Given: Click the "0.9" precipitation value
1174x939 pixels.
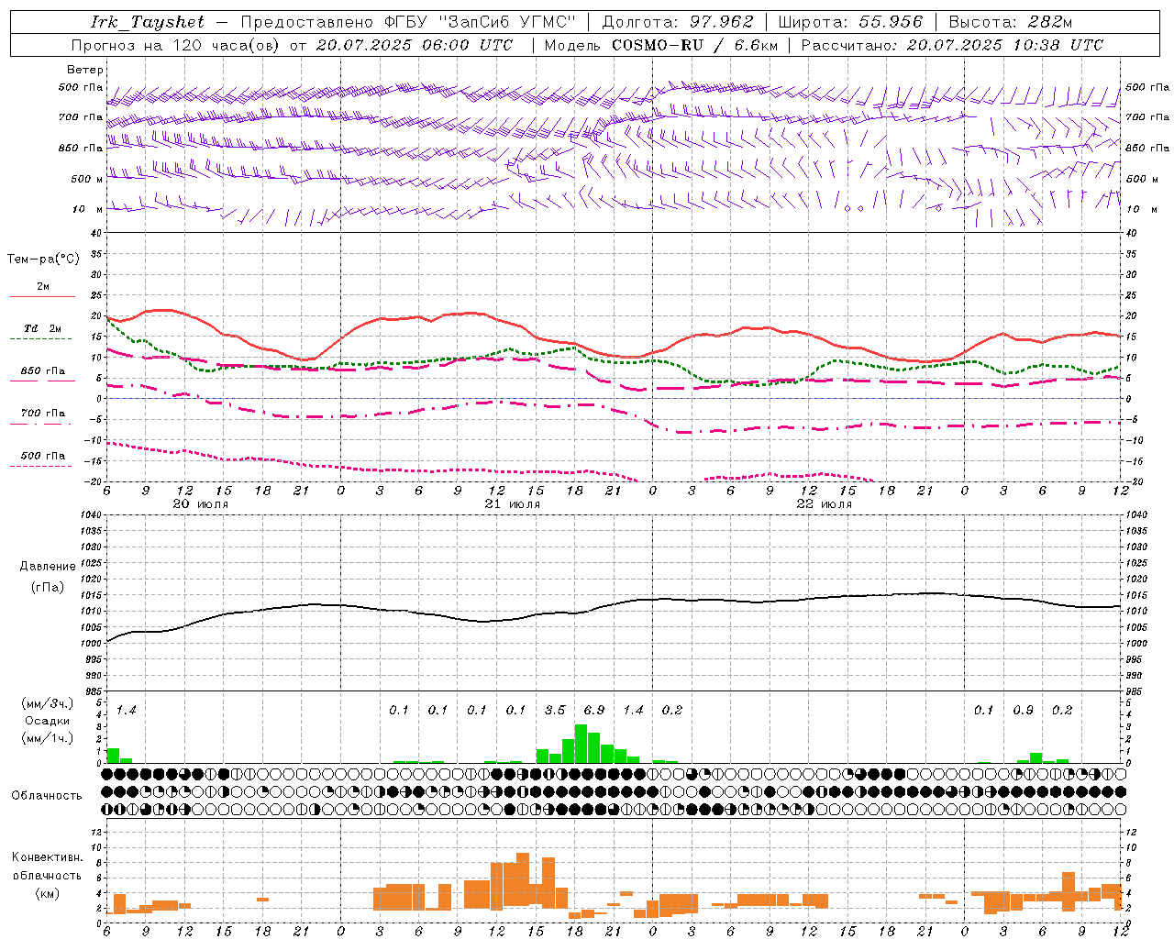Looking at the screenshot, I should [x=1024, y=710].
